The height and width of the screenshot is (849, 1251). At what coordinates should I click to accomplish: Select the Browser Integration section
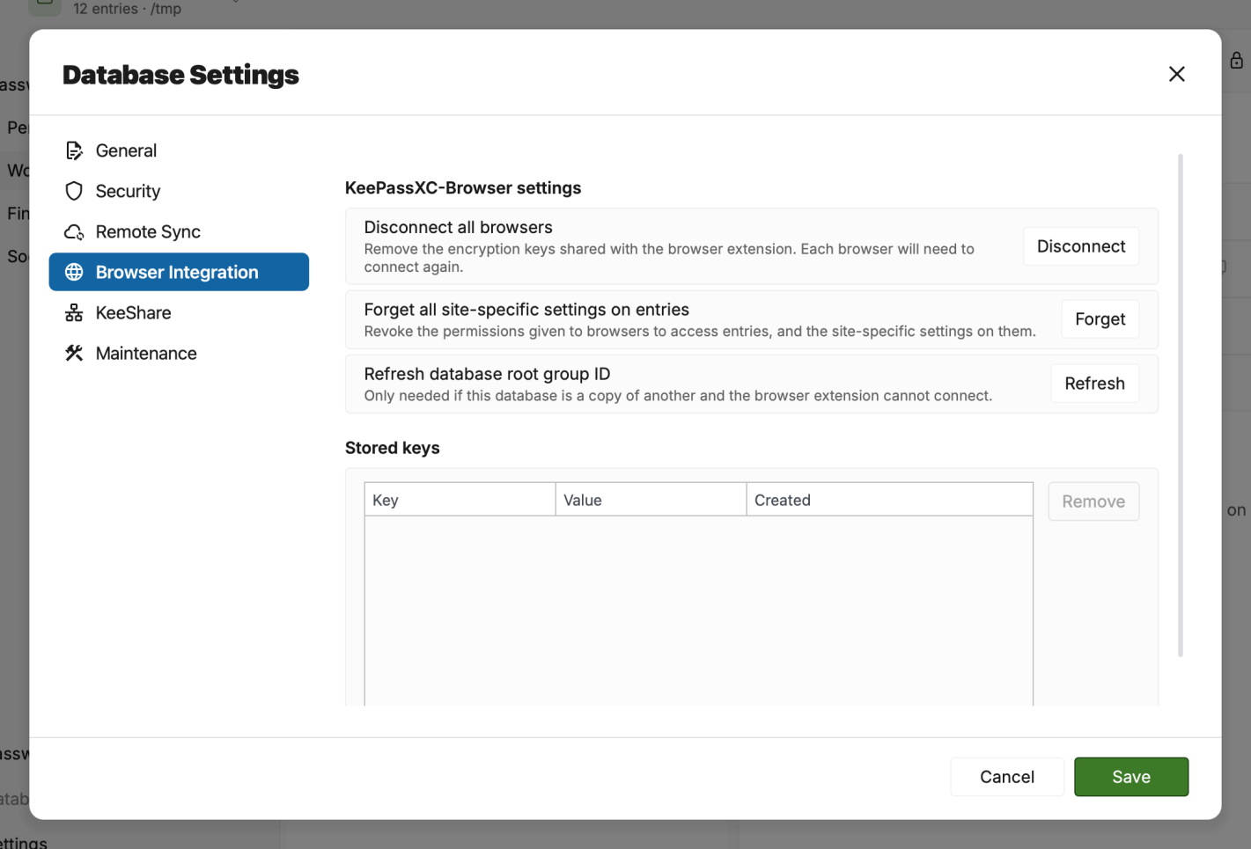coord(179,272)
